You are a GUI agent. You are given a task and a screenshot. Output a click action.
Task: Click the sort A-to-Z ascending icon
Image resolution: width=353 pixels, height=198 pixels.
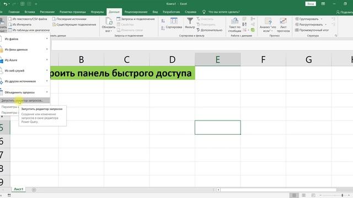163,21
